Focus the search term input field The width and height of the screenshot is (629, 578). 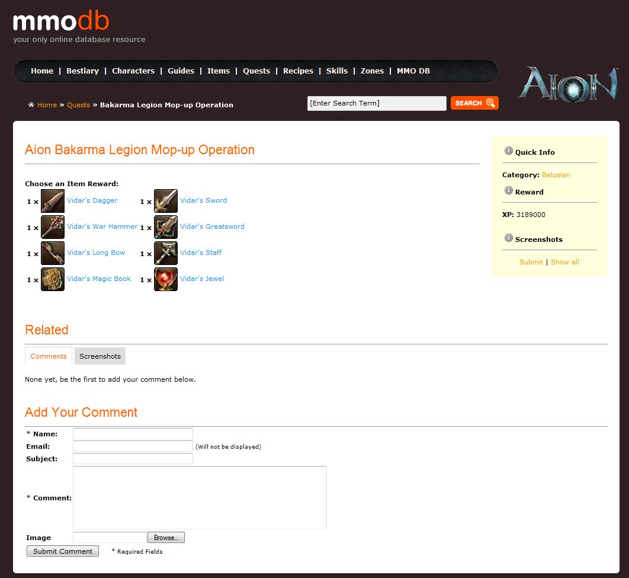click(x=377, y=103)
